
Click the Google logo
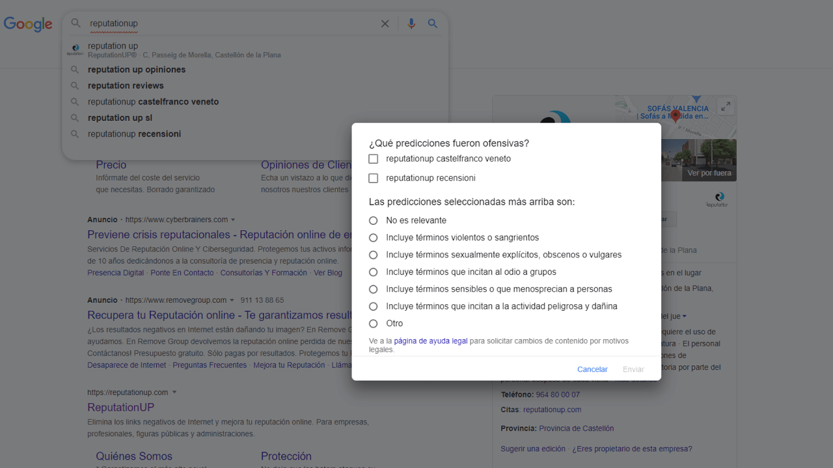pyautogui.click(x=28, y=24)
